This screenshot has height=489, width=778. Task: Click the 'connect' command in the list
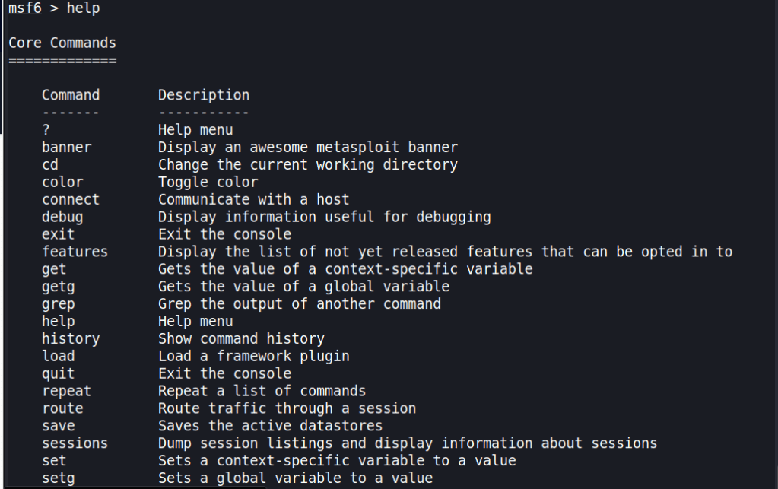pos(71,199)
